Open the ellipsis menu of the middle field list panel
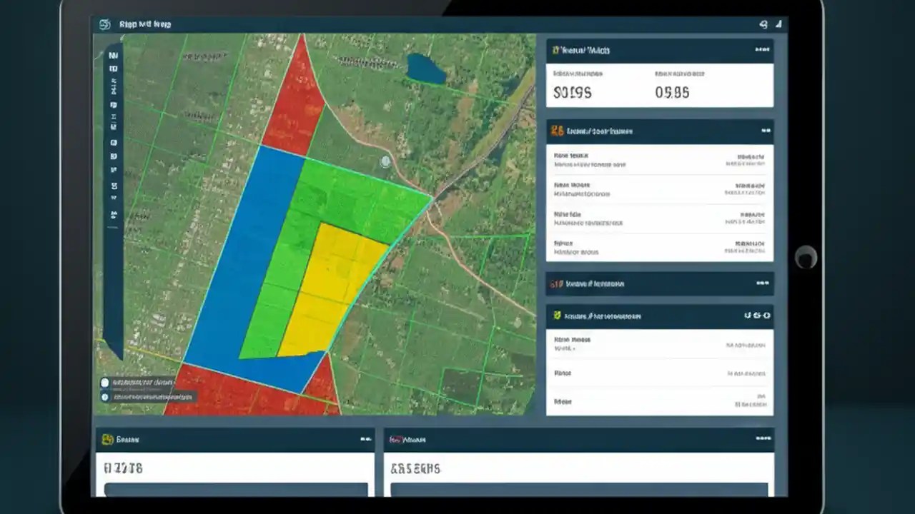 point(764,131)
